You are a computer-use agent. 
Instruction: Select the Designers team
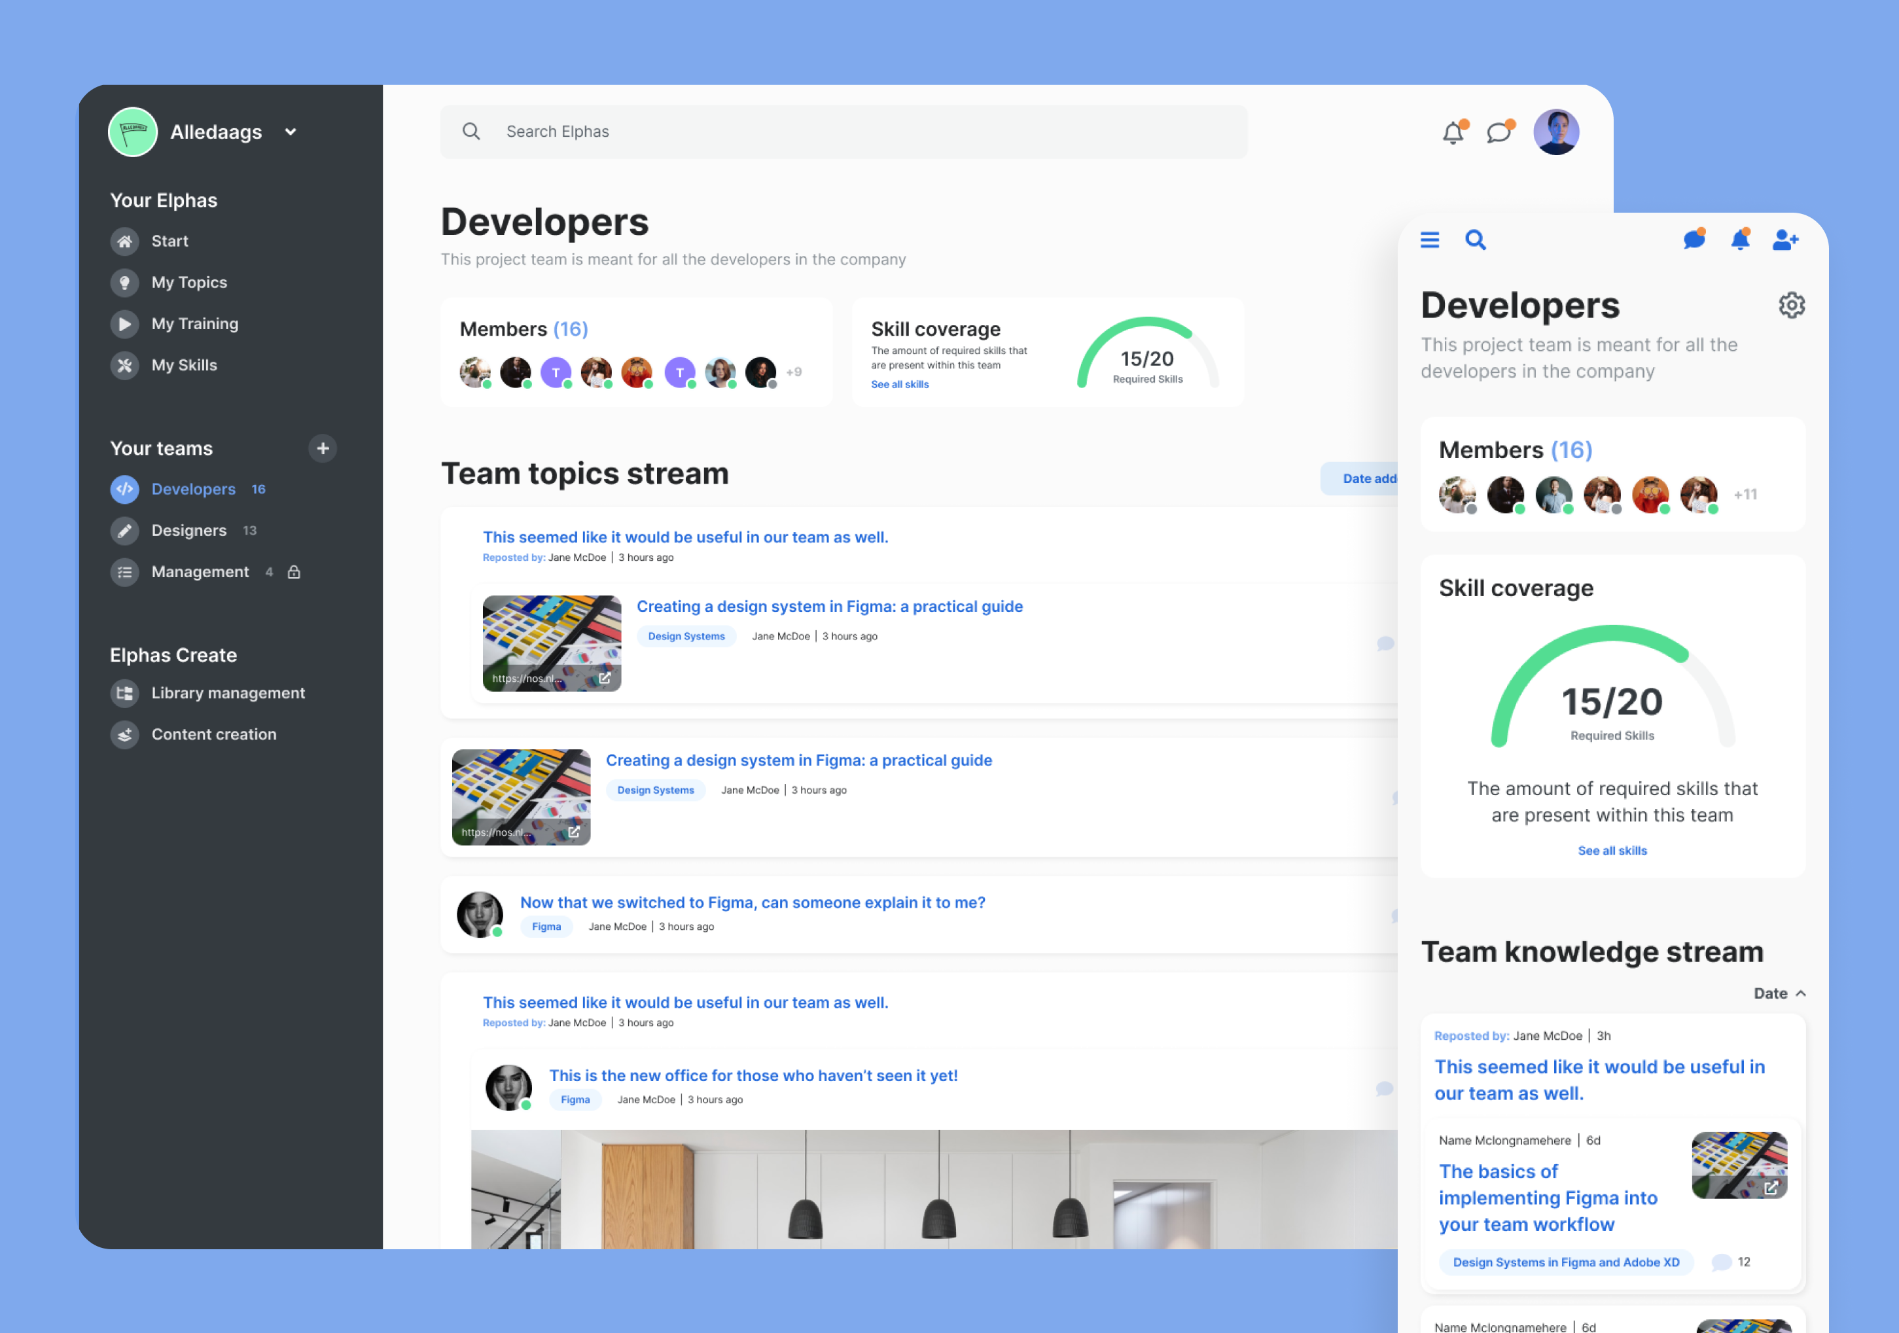(x=188, y=531)
